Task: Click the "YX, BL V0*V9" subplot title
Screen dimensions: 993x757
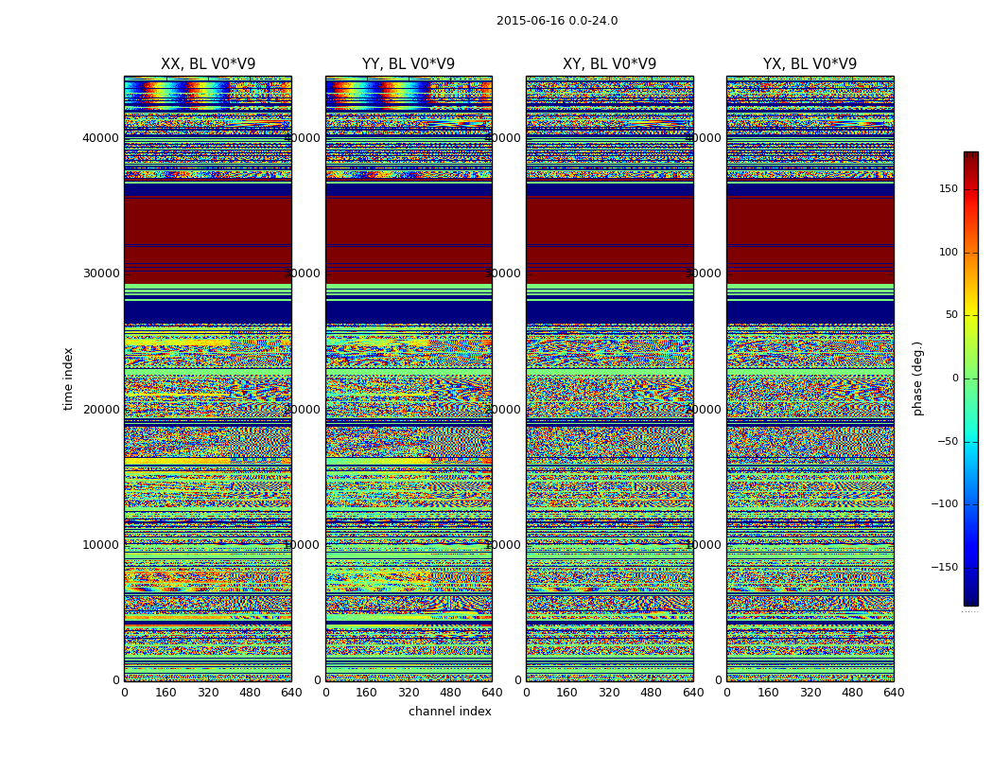Action: pos(810,64)
